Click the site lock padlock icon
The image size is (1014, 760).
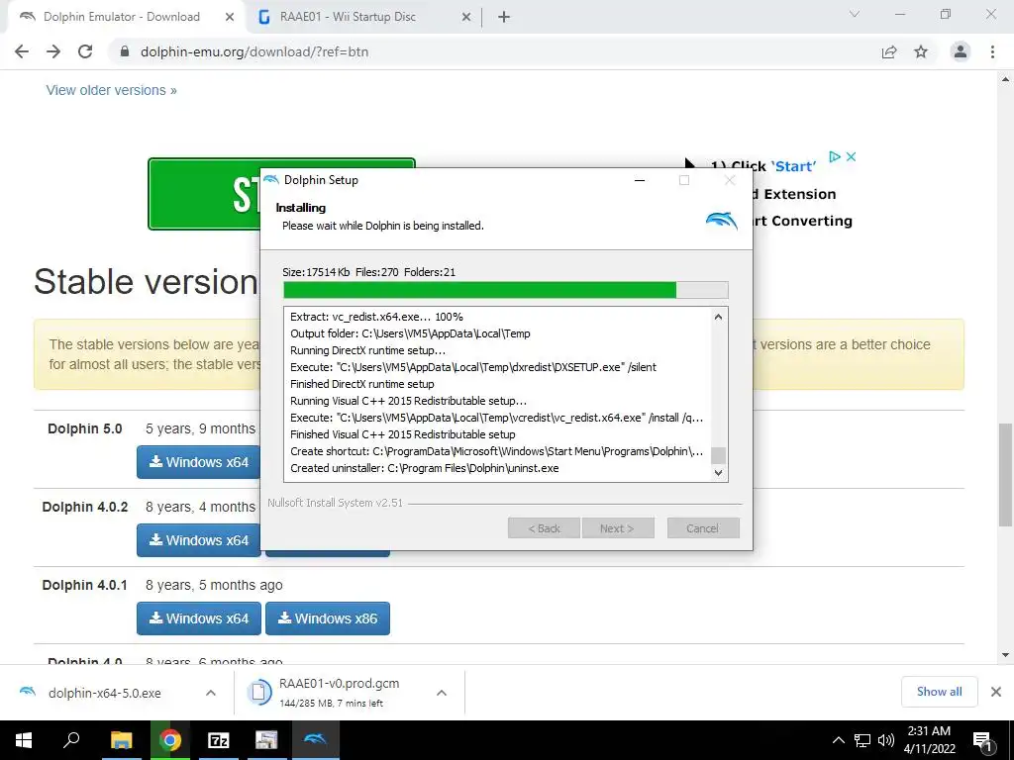click(x=125, y=51)
